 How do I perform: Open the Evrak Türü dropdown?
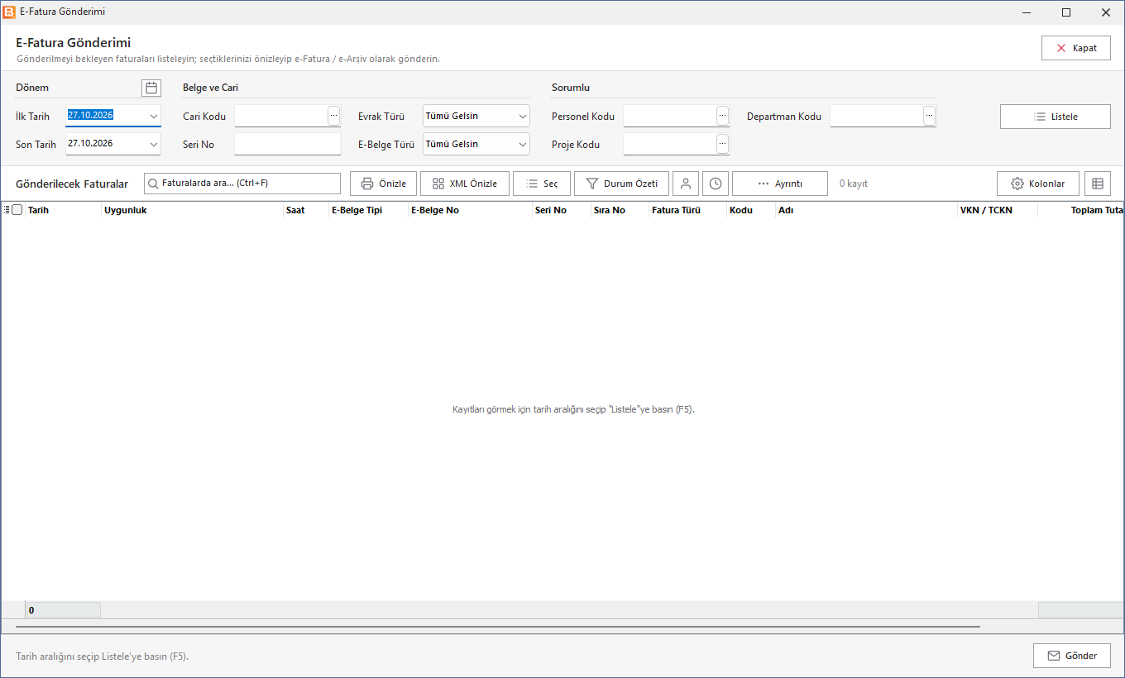point(476,117)
